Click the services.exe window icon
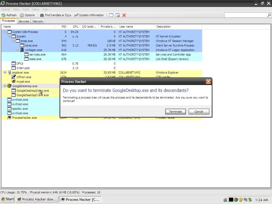Screen dimensions: 272x204 (26, 54)
